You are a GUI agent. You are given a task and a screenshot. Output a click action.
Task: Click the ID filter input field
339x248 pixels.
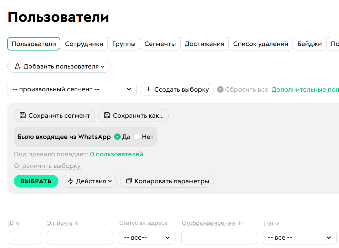[24, 238]
